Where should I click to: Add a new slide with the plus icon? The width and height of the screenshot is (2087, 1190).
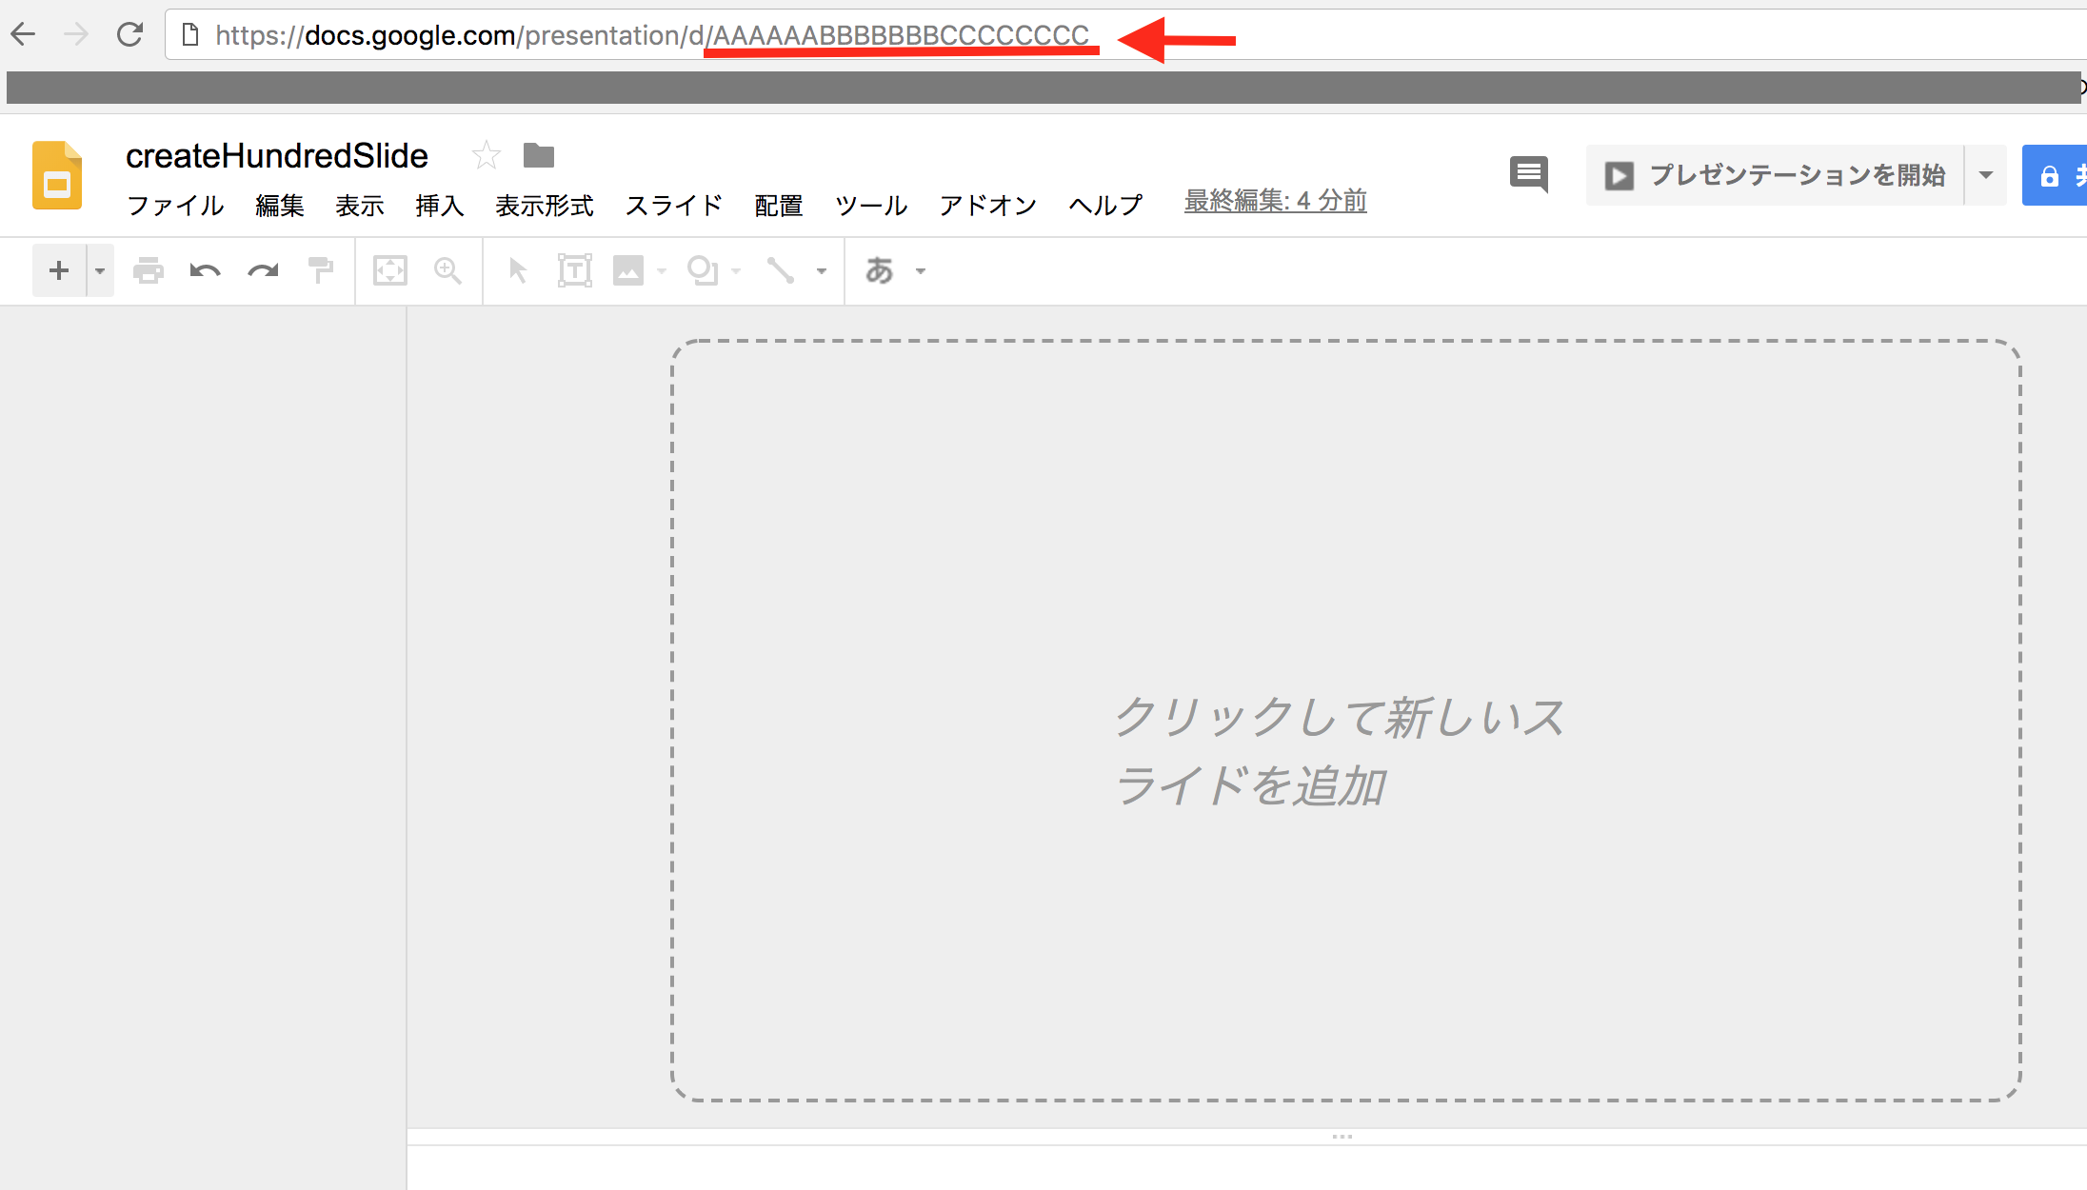pyautogui.click(x=57, y=270)
